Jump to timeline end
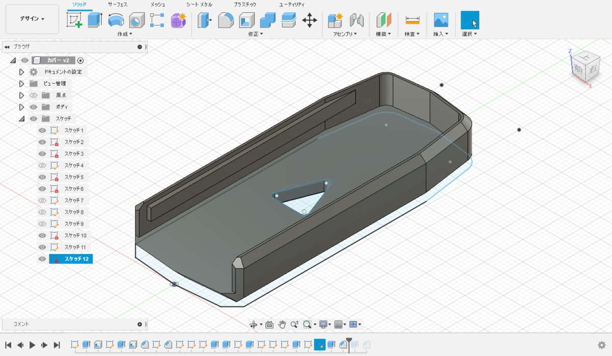The height and width of the screenshot is (356, 612). (x=57, y=345)
